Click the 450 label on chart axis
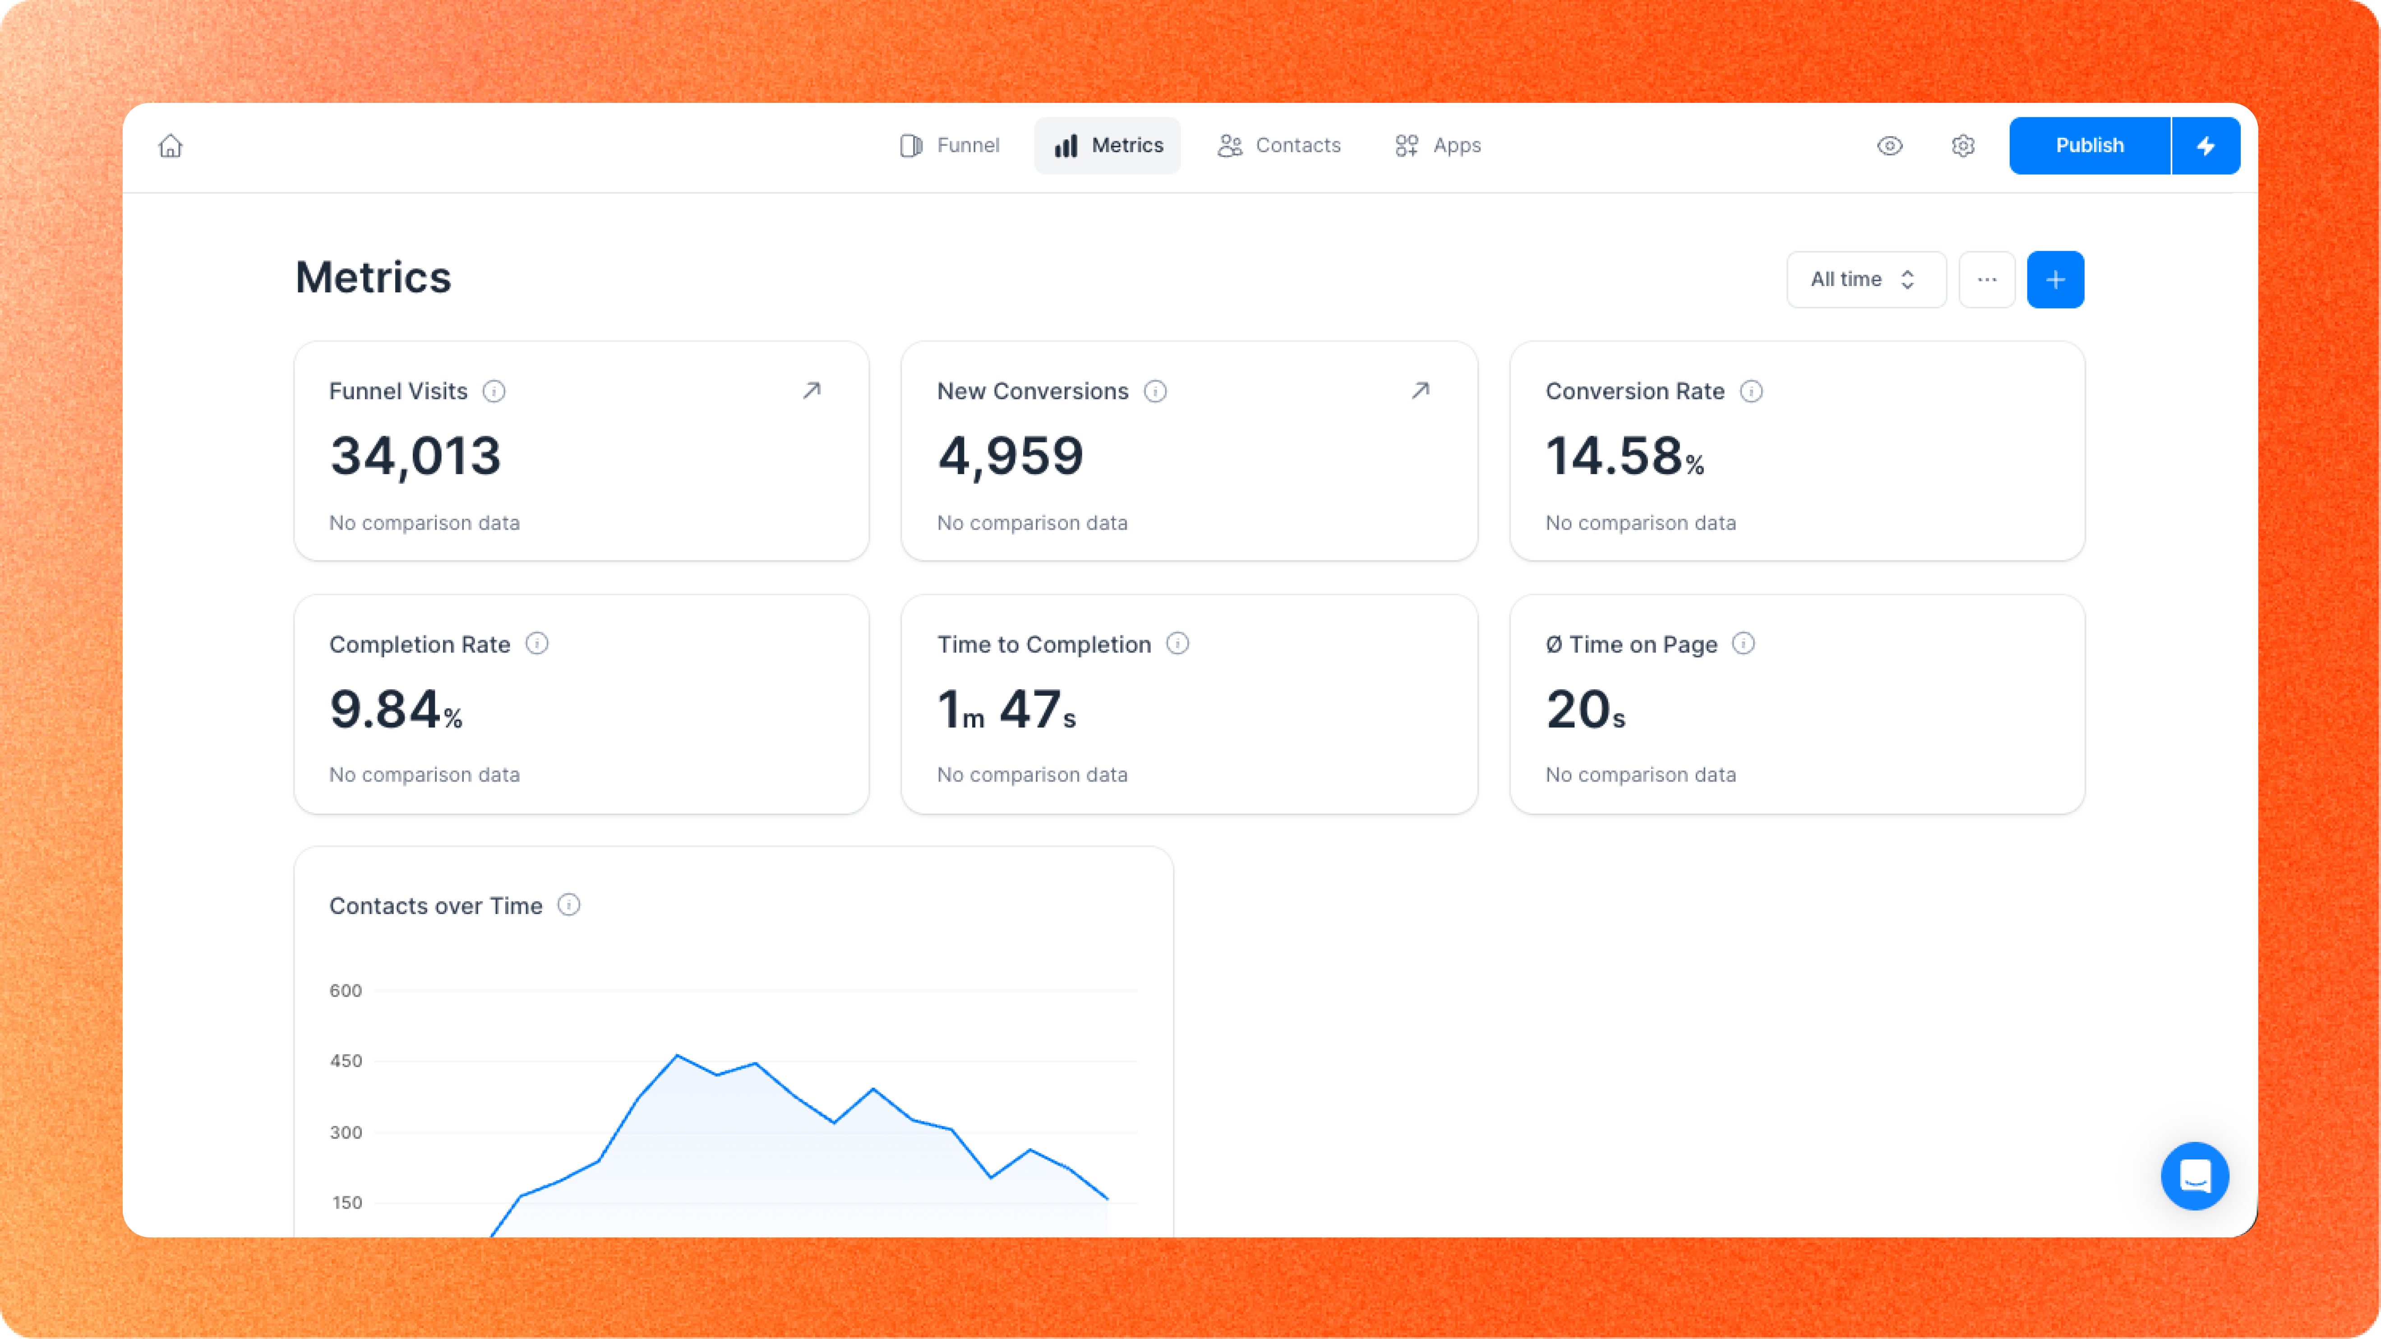Image resolution: width=2381 pixels, height=1339 pixels. click(346, 1061)
